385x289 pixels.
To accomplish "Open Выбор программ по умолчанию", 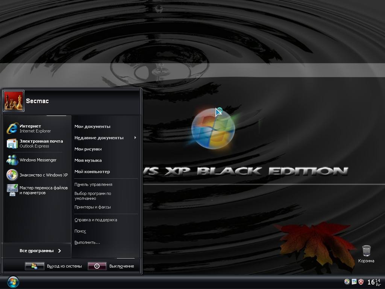I will tap(93, 196).
